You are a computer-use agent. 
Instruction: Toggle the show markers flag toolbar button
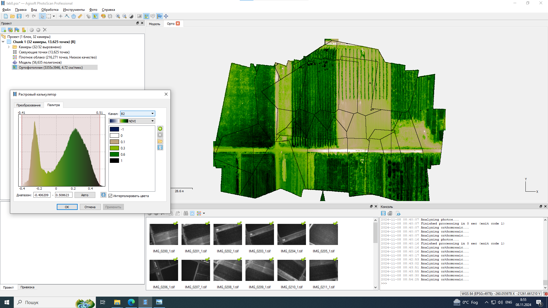[159, 16]
